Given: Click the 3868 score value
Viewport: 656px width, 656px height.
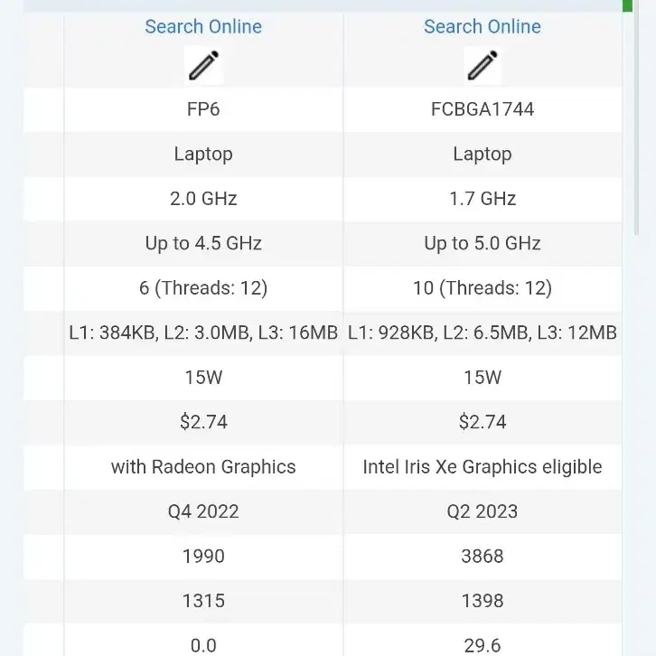Looking at the screenshot, I should tap(483, 557).
